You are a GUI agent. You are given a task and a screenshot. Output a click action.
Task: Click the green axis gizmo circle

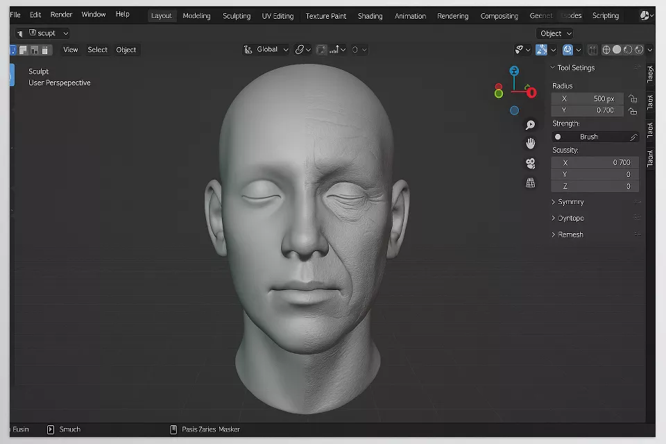click(499, 94)
